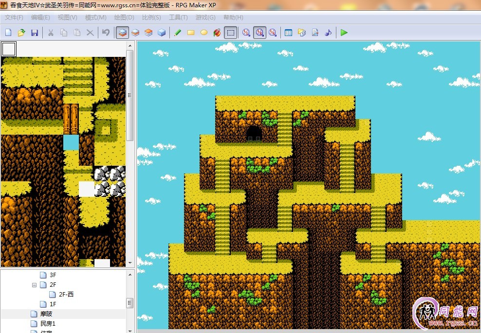Viewport: 481px width, 333px height.
Task: Cut the selection with the scissors icon
Action: tap(51, 33)
